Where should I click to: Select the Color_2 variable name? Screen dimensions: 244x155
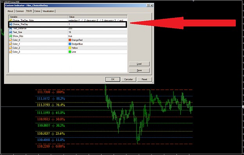click(x=16, y=48)
